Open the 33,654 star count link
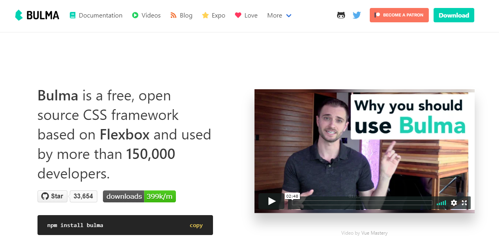Screen dimensions: 499x243 pos(83,196)
